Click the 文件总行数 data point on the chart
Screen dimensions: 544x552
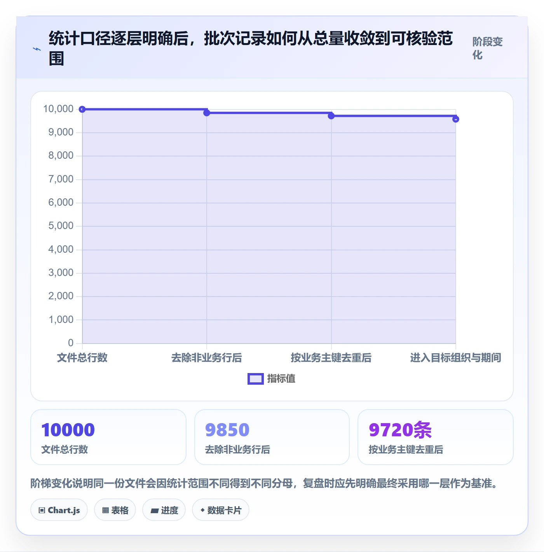(x=82, y=109)
